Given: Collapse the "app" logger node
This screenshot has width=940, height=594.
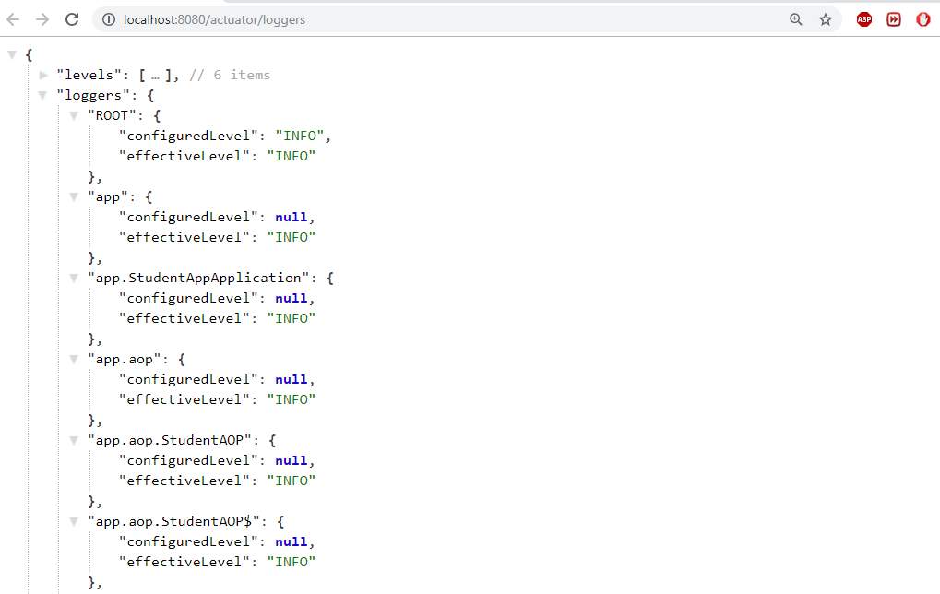Looking at the screenshot, I should [74, 196].
